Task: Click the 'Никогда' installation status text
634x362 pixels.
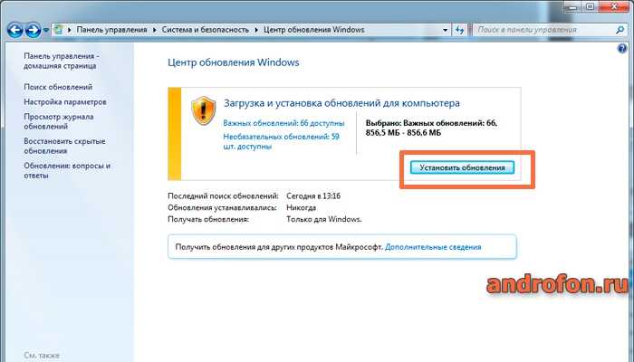Action: pos(302,207)
